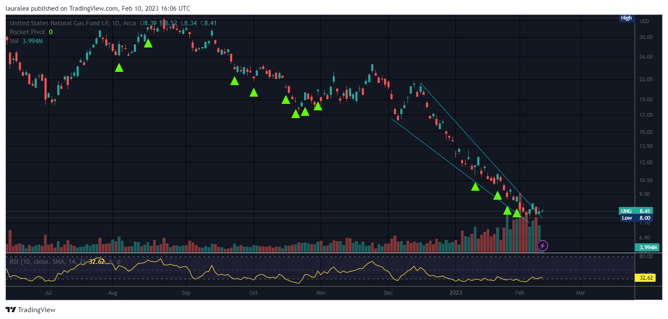Click the 13.50 price axis label
This screenshot has width=668, height=319.
click(646, 146)
